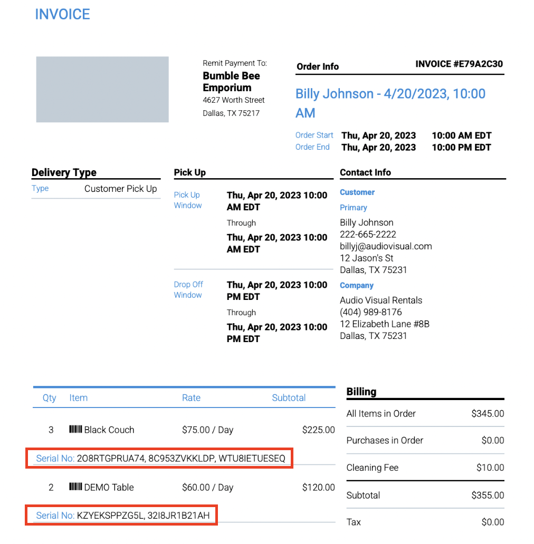The height and width of the screenshot is (544, 534).
Task: Click the barcode icon beside Black Couch
Action: 75,430
